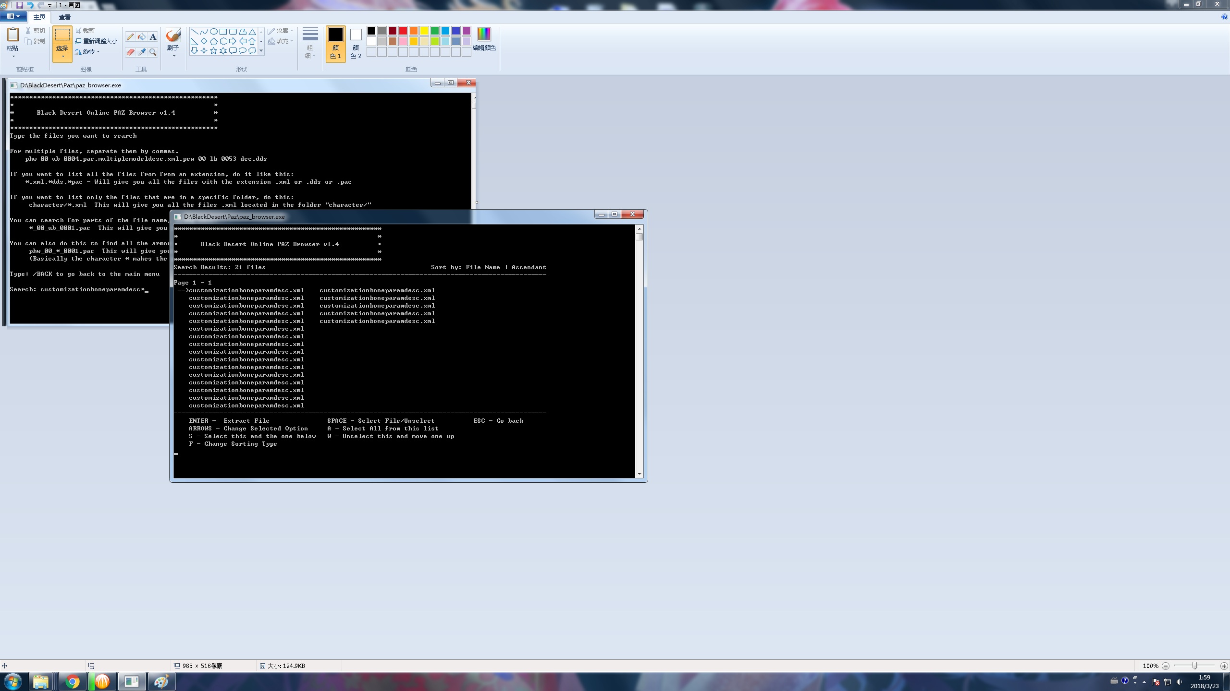Pick the red color swatch
This screenshot has height=691, width=1230.
pos(403,31)
